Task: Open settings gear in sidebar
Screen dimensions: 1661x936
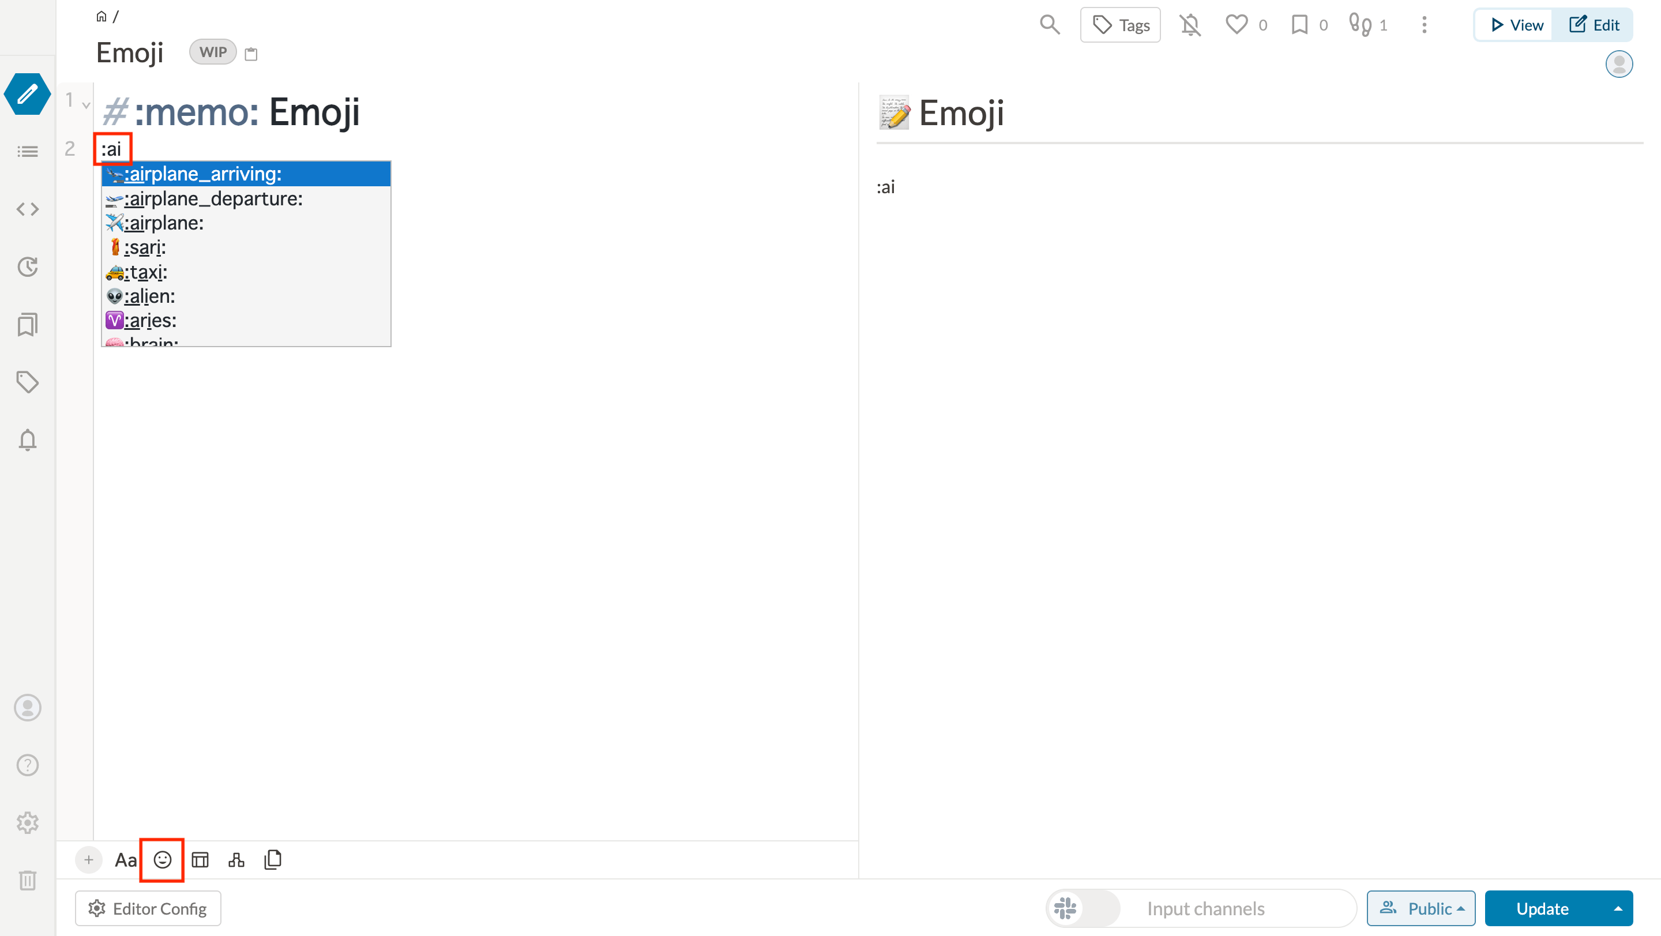Action: (x=27, y=822)
